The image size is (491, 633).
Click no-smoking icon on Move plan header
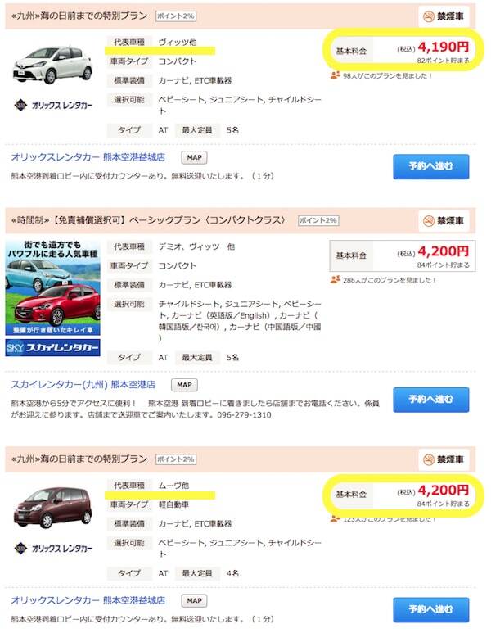(428, 459)
